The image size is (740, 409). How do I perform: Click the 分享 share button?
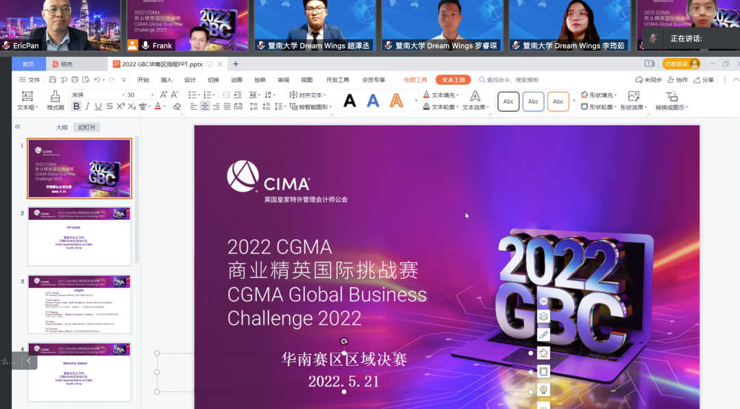click(x=704, y=79)
